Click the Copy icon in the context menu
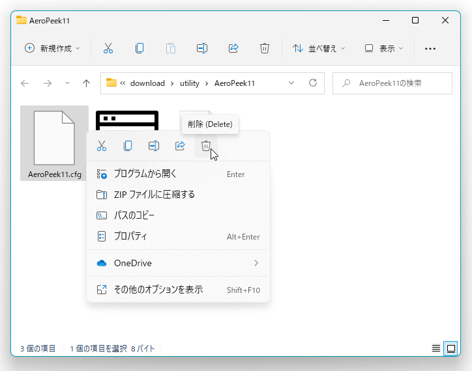Viewport: 472px width, 371px height. click(128, 146)
